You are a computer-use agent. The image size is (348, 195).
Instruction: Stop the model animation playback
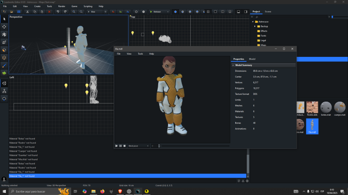124,146
